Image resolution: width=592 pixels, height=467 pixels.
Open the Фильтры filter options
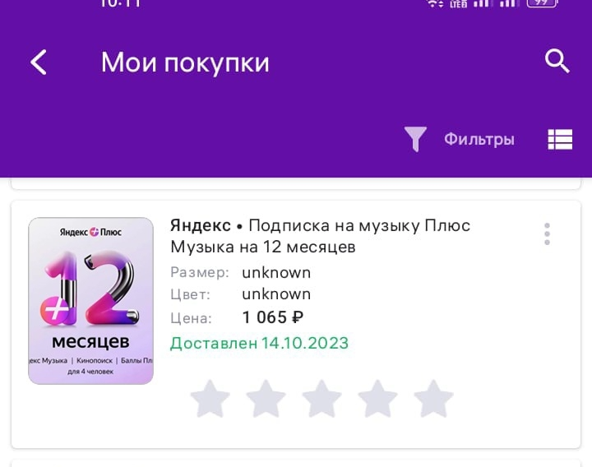pos(479,140)
